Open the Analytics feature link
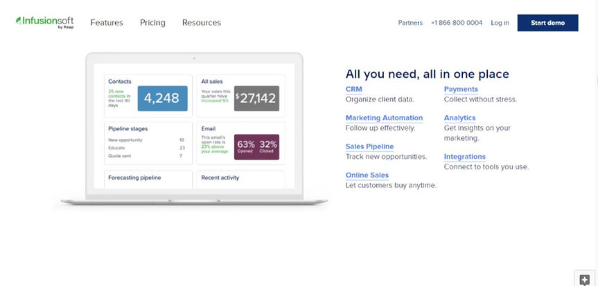The image size is (598, 286). click(459, 118)
